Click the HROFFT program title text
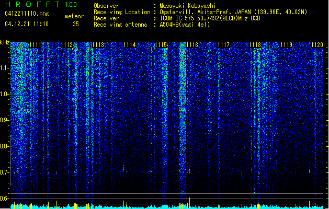329x209 pixels. pos(32,4)
